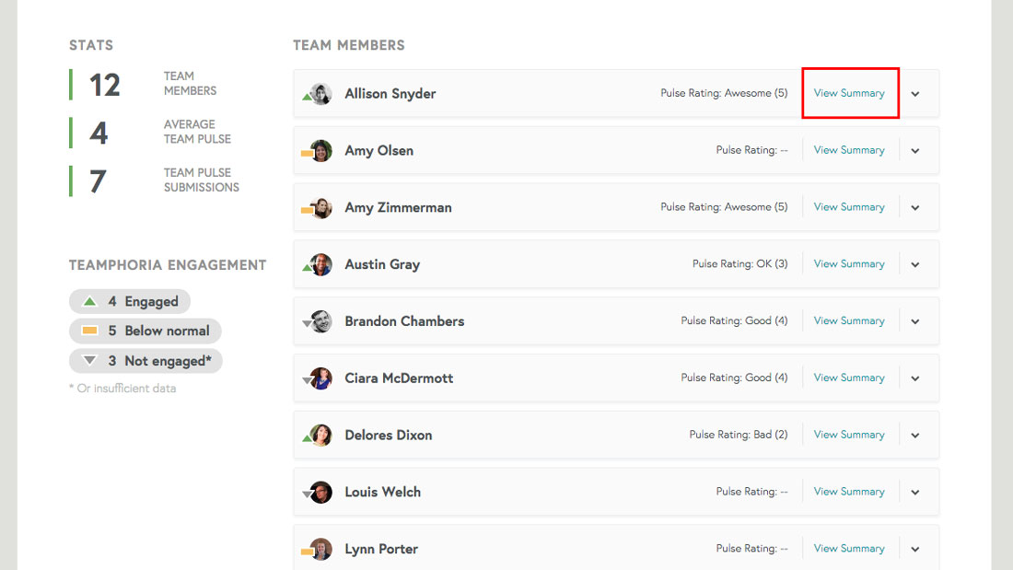The width and height of the screenshot is (1013, 570).
Task: Expand Amy Zimmerman's row chevron
Action: (915, 208)
